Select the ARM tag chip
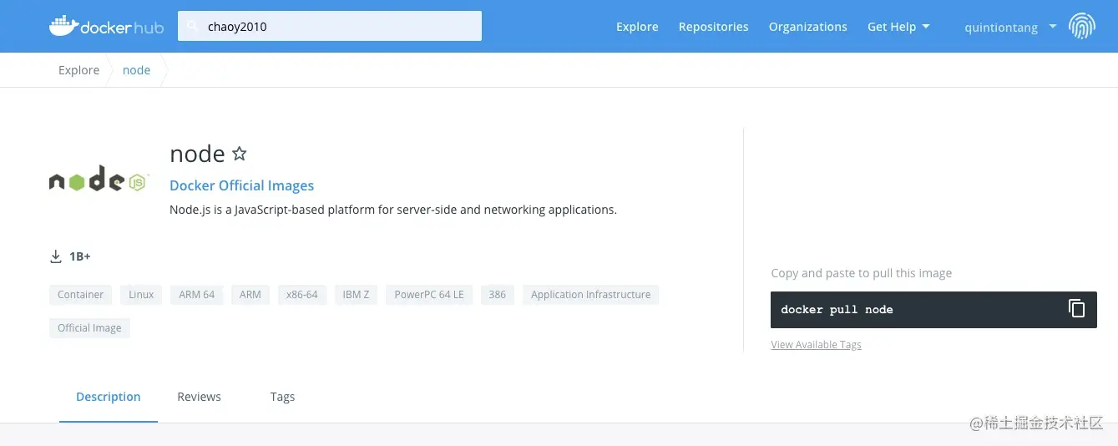 pos(250,295)
